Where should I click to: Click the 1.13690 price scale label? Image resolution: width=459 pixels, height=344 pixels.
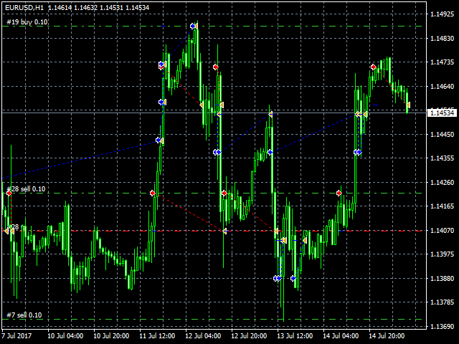tap(442, 326)
